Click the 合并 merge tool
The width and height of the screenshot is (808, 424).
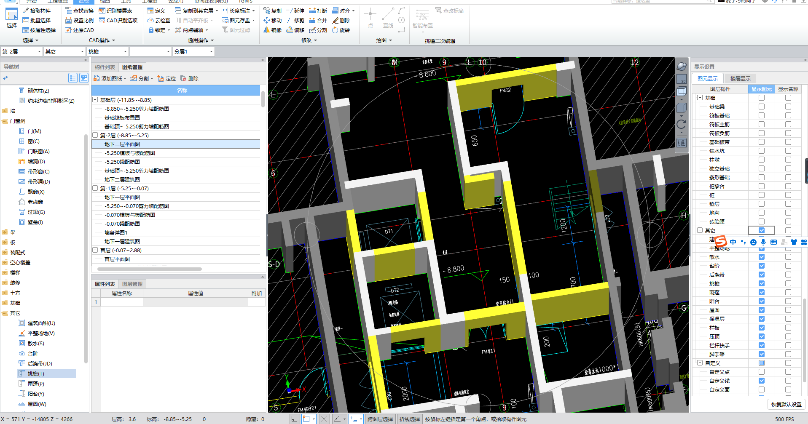[x=318, y=20]
